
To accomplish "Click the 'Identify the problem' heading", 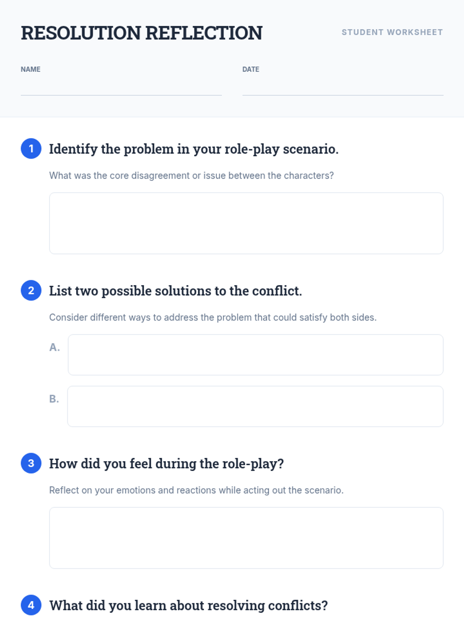I will [x=193, y=149].
